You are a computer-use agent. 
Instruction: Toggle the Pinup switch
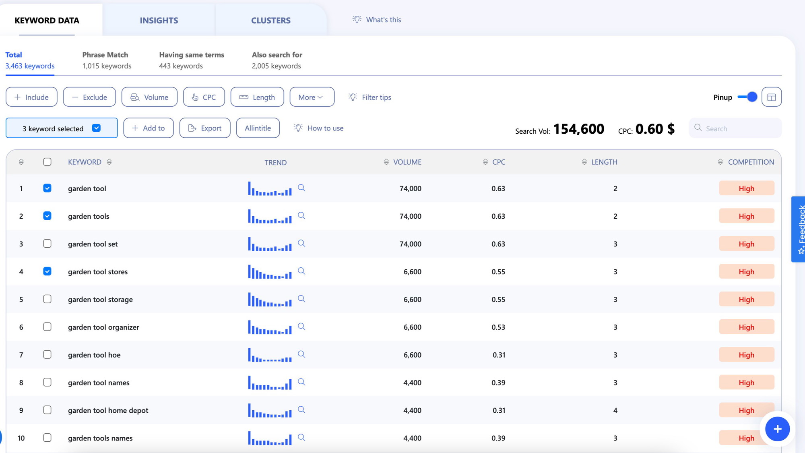[747, 97]
